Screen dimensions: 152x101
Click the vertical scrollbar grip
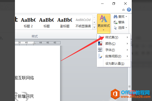tap(129, 86)
